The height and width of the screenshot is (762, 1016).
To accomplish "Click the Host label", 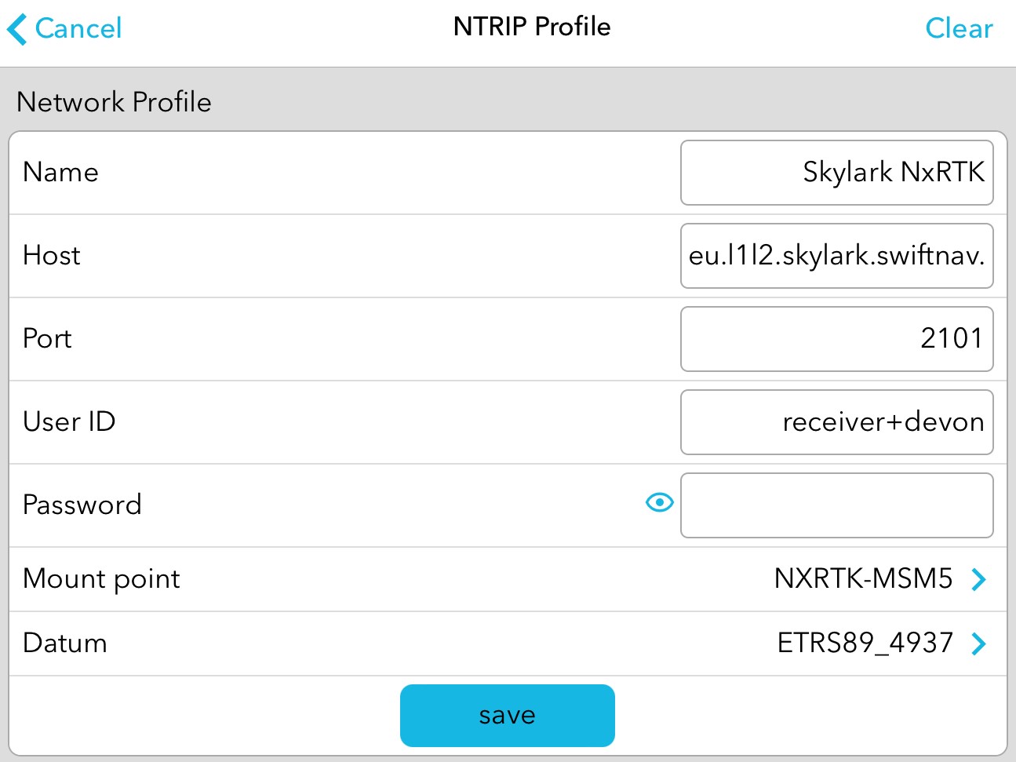I will pos(52,255).
